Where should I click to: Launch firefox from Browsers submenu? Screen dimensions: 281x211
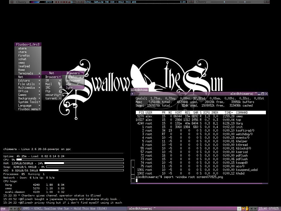(73, 77)
